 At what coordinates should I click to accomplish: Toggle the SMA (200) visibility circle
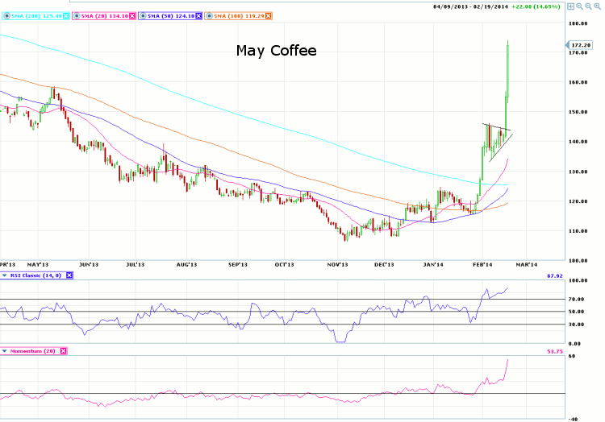point(6,15)
